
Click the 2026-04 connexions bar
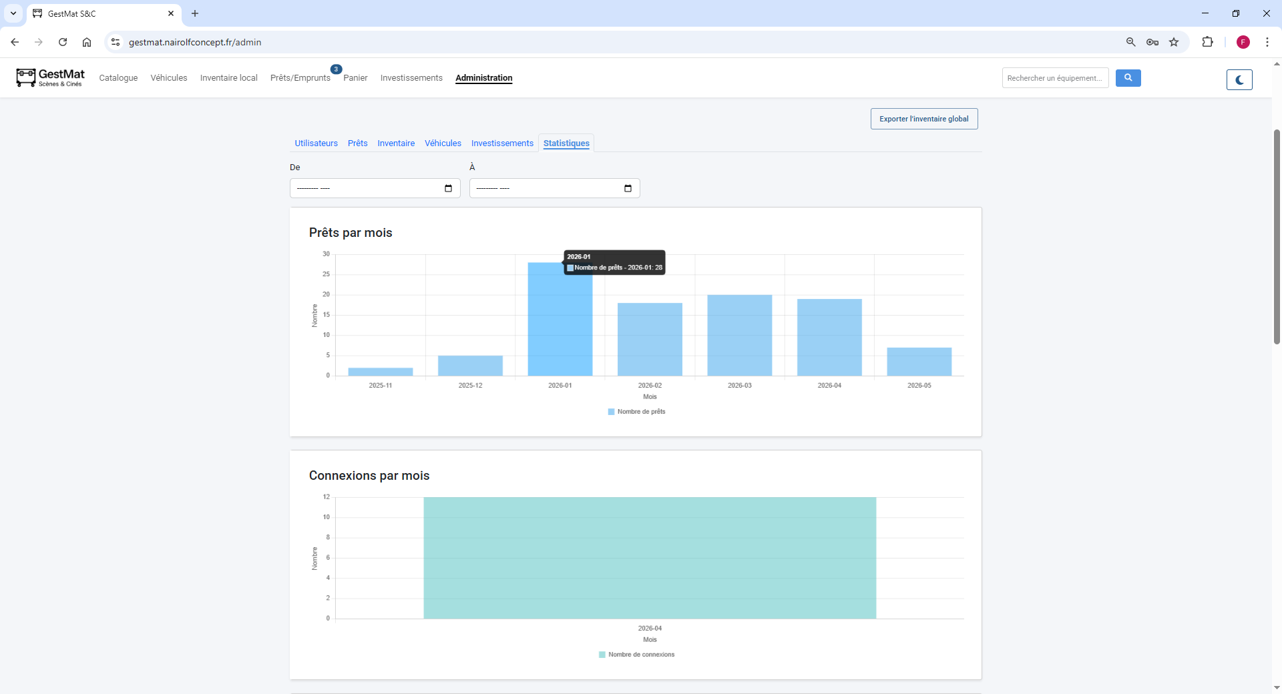[x=650, y=558]
